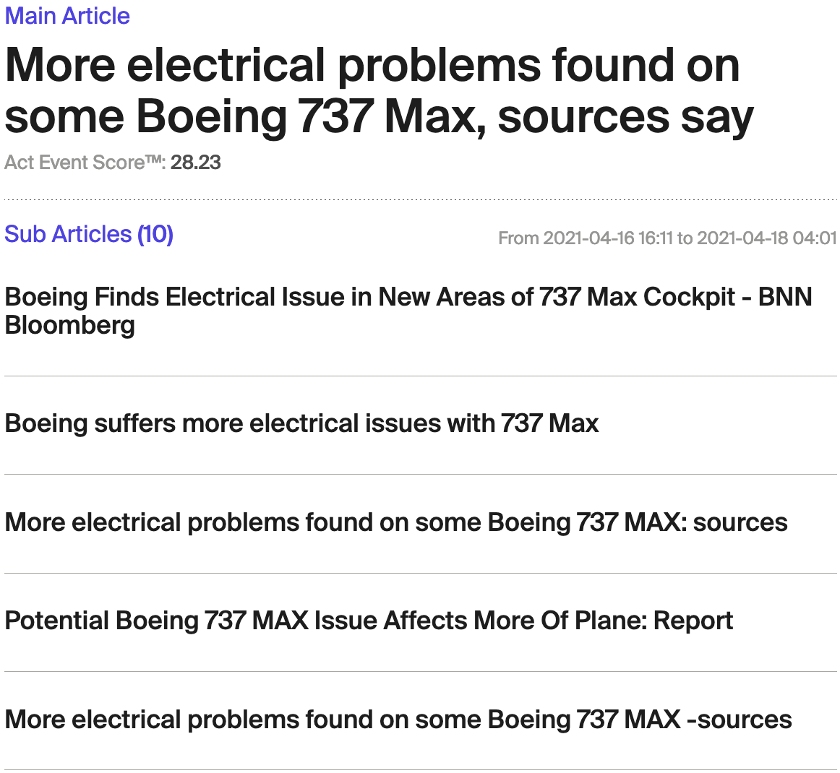
Task: Select the Sub Articles (10) heading
Action: 89,234
